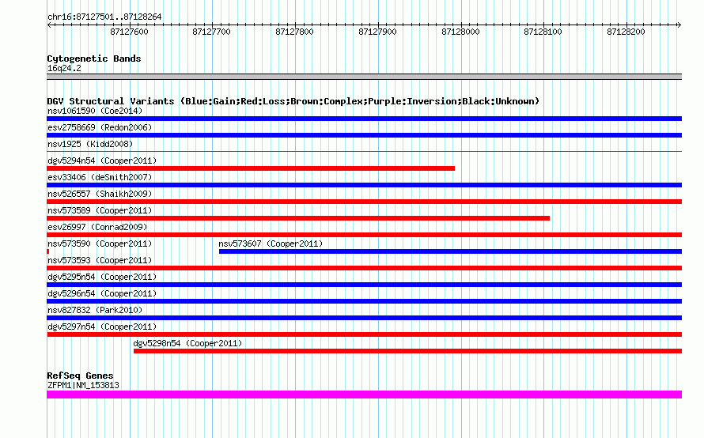
Task: Click the red bar under dgv5298n54
Action: pos(407,351)
